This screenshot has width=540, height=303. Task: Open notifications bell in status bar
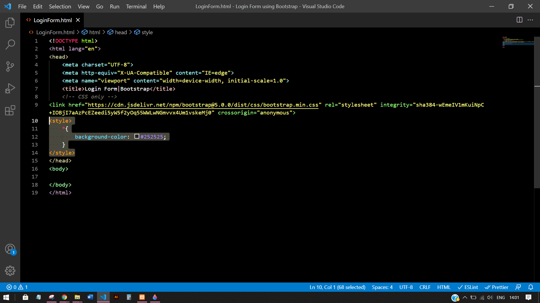coord(530,287)
